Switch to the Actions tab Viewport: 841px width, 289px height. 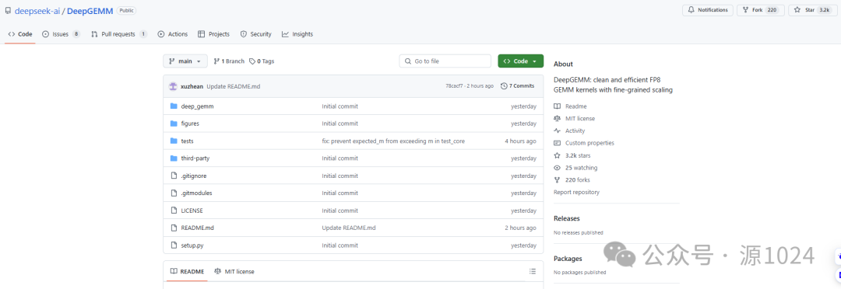click(x=172, y=33)
